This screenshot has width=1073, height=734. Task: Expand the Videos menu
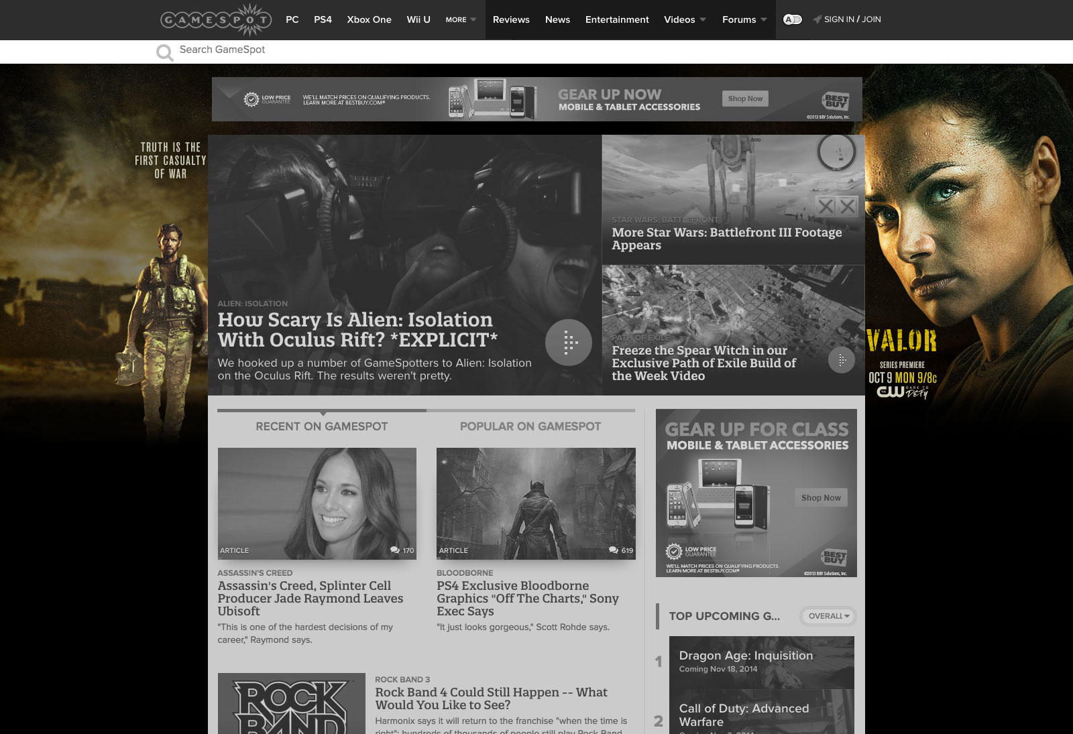point(685,19)
